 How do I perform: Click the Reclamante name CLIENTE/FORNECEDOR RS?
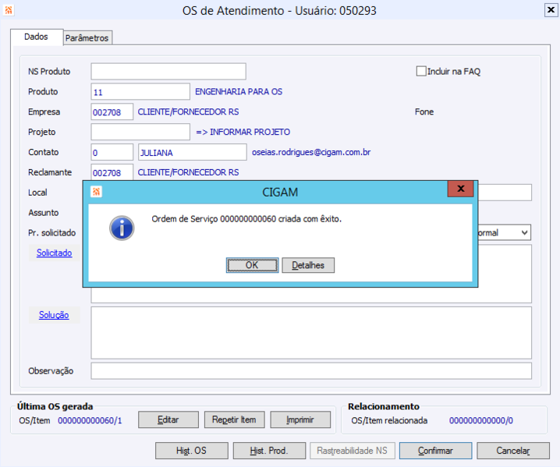[188, 172]
